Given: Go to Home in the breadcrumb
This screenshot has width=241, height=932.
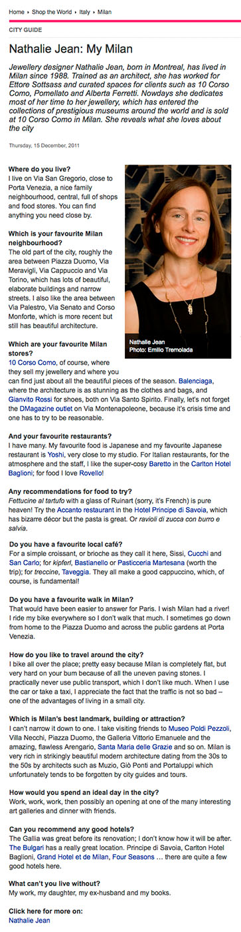Looking at the screenshot, I should 17,11.
